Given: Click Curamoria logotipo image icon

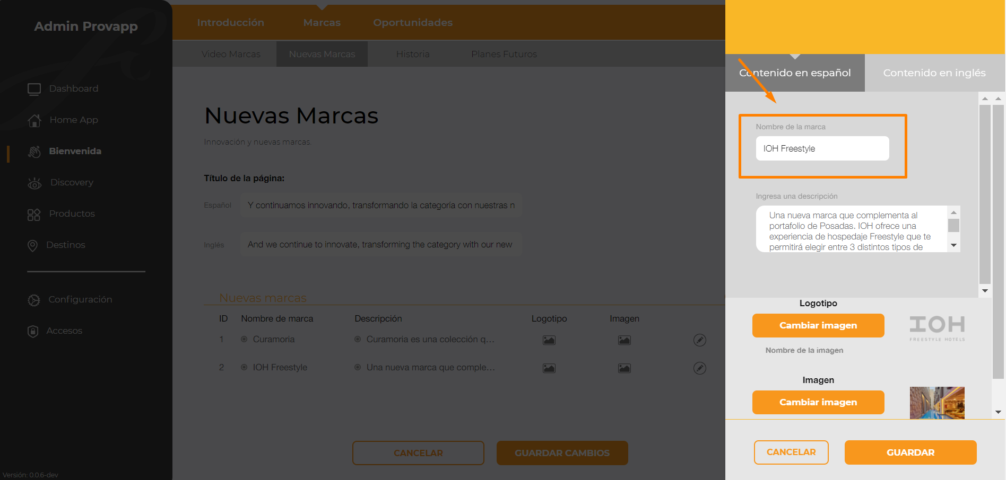Looking at the screenshot, I should click(549, 340).
